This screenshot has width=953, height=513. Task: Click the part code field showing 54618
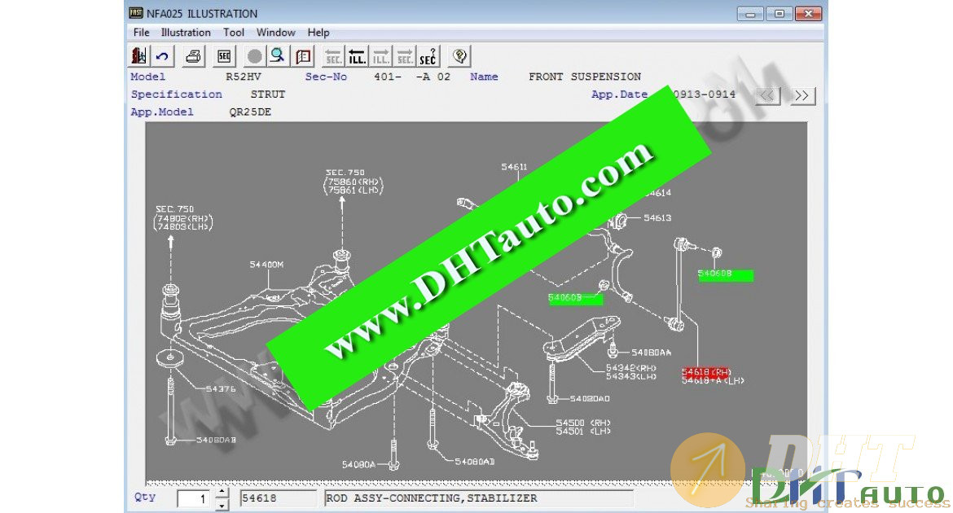278,498
